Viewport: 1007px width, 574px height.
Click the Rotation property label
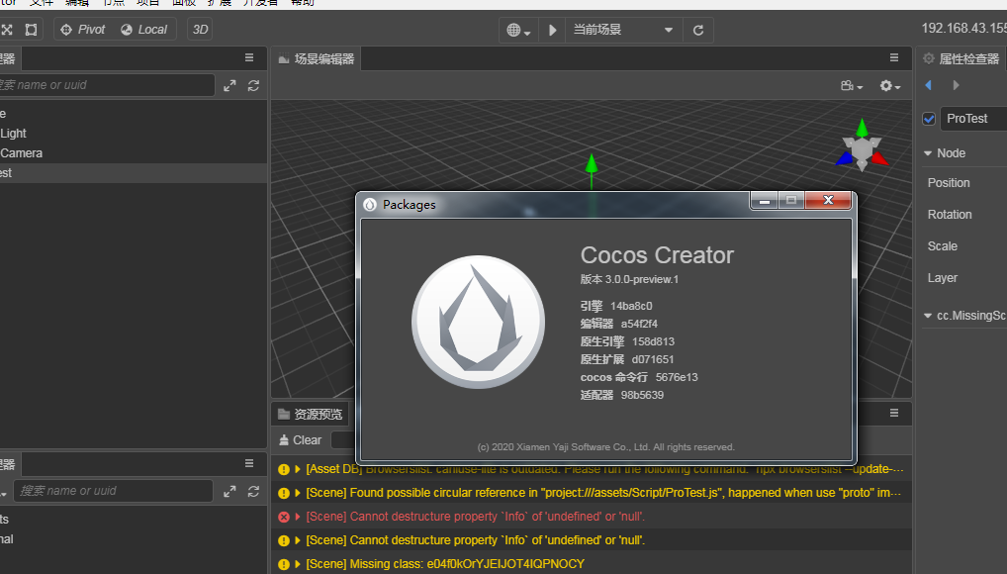950,215
